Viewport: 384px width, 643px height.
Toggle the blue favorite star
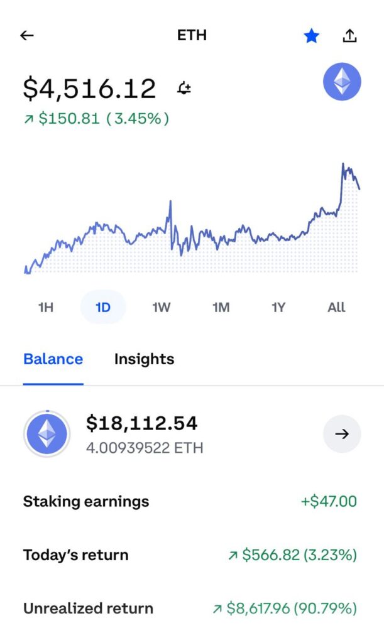pos(311,36)
